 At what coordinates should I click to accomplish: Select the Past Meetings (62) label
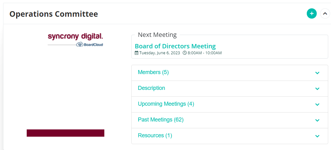(x=161, y=120)
